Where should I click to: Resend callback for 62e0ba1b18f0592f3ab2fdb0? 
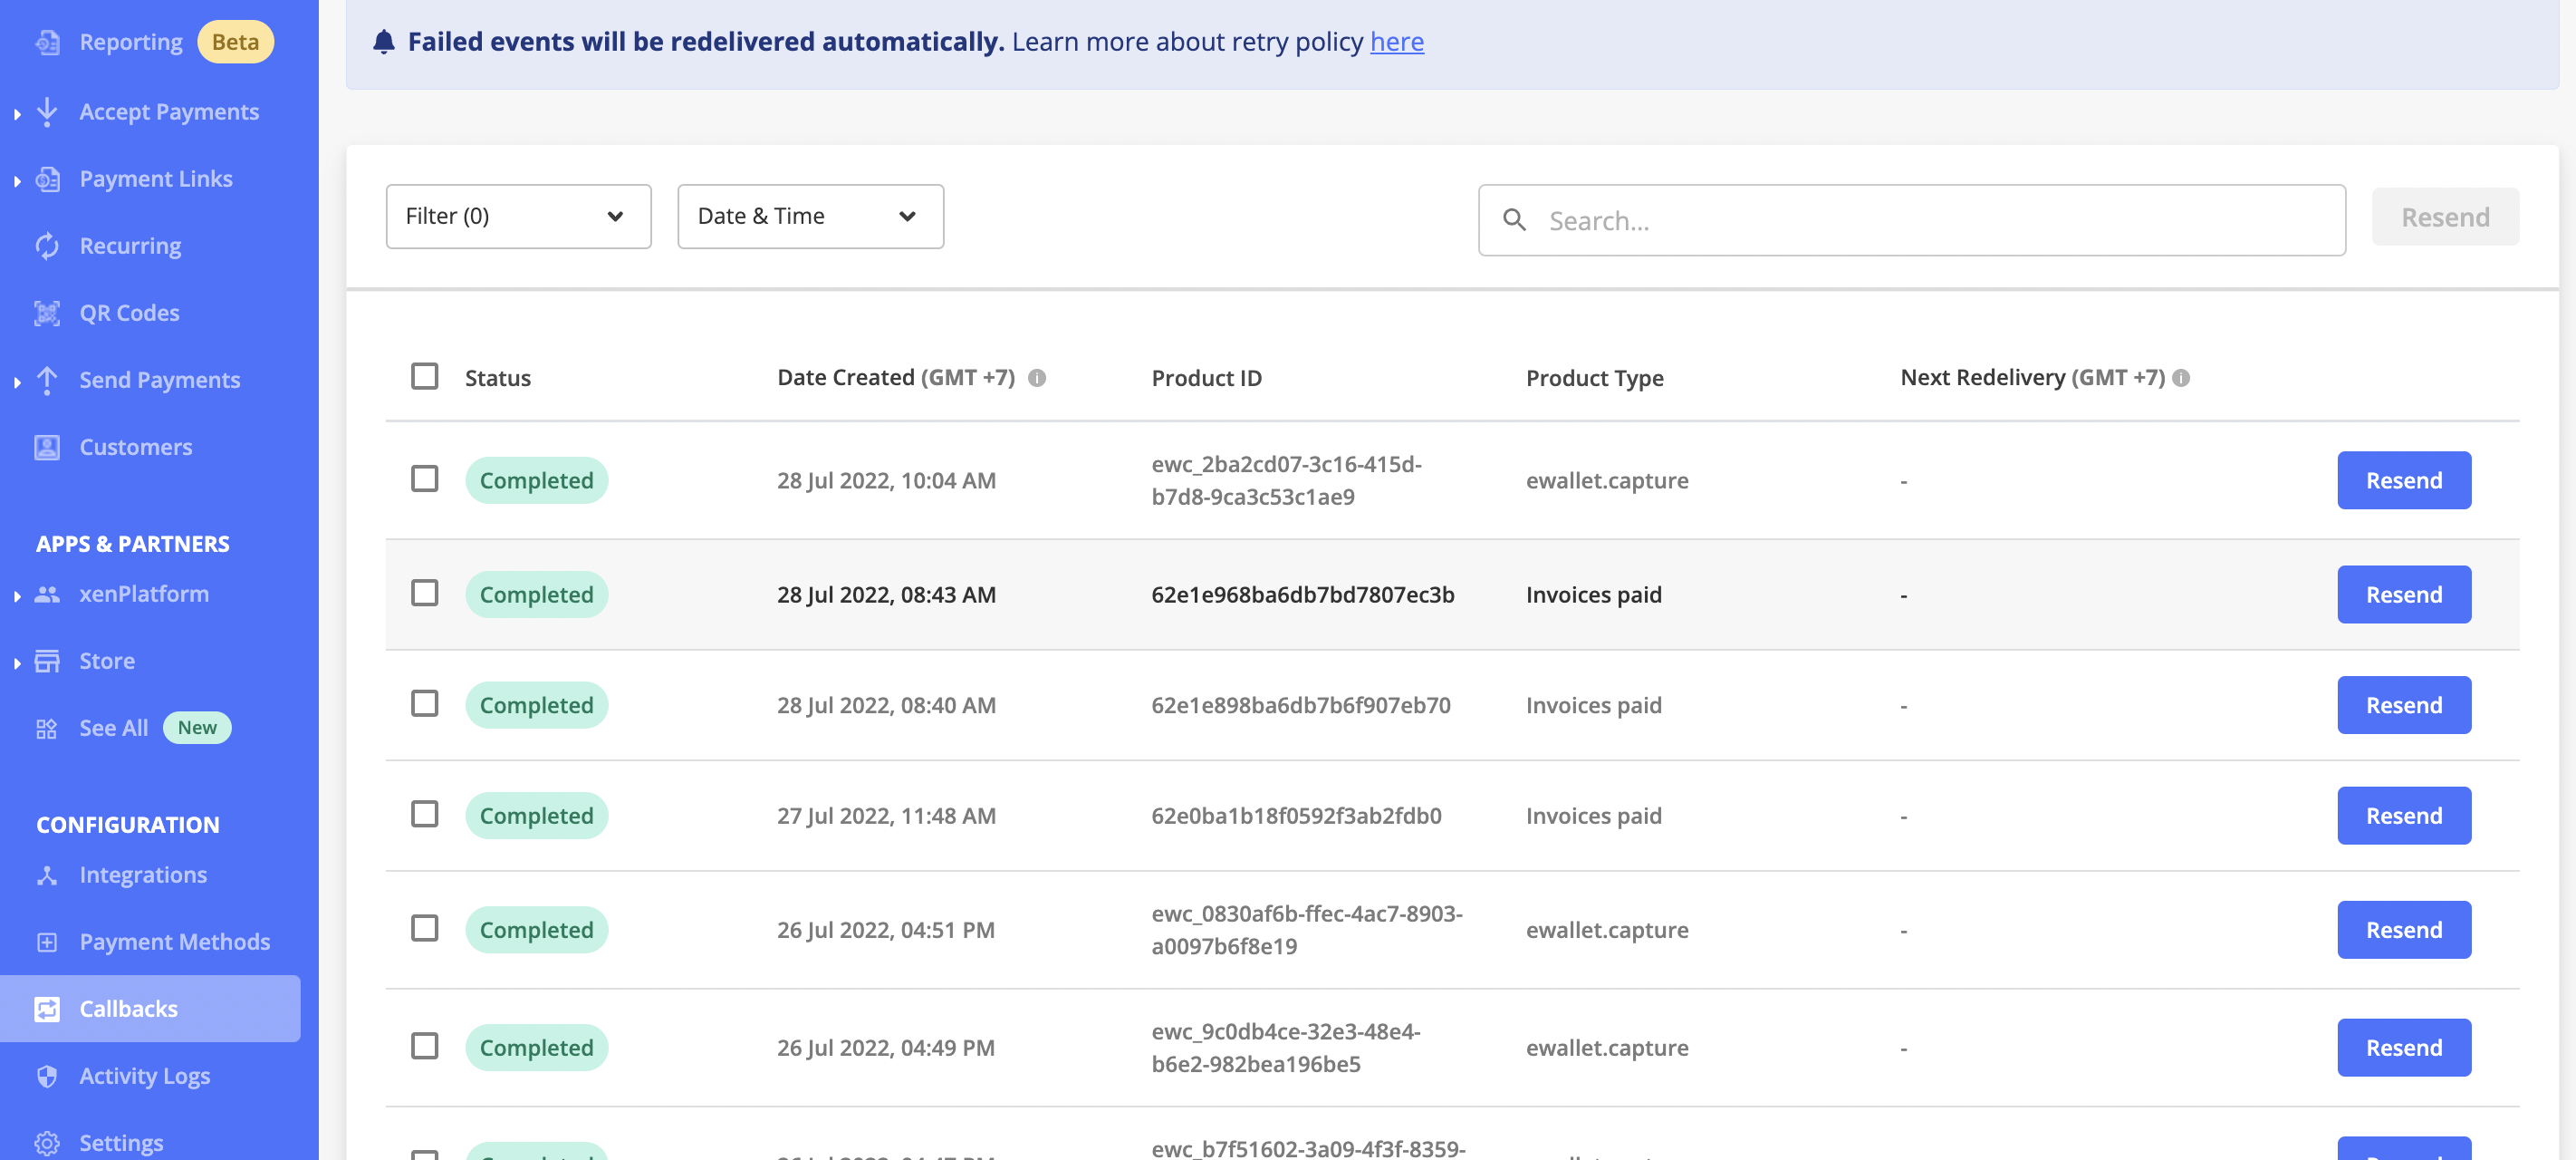(2404, 816)
